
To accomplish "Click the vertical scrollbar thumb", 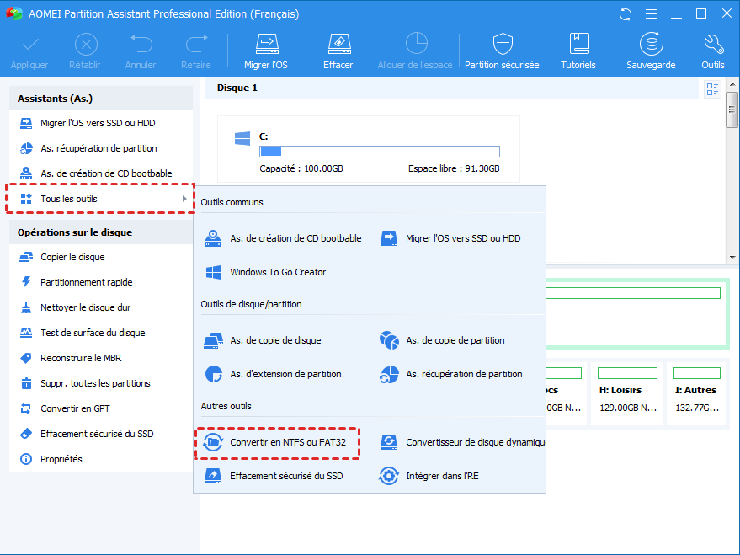I will pos(732,110).
